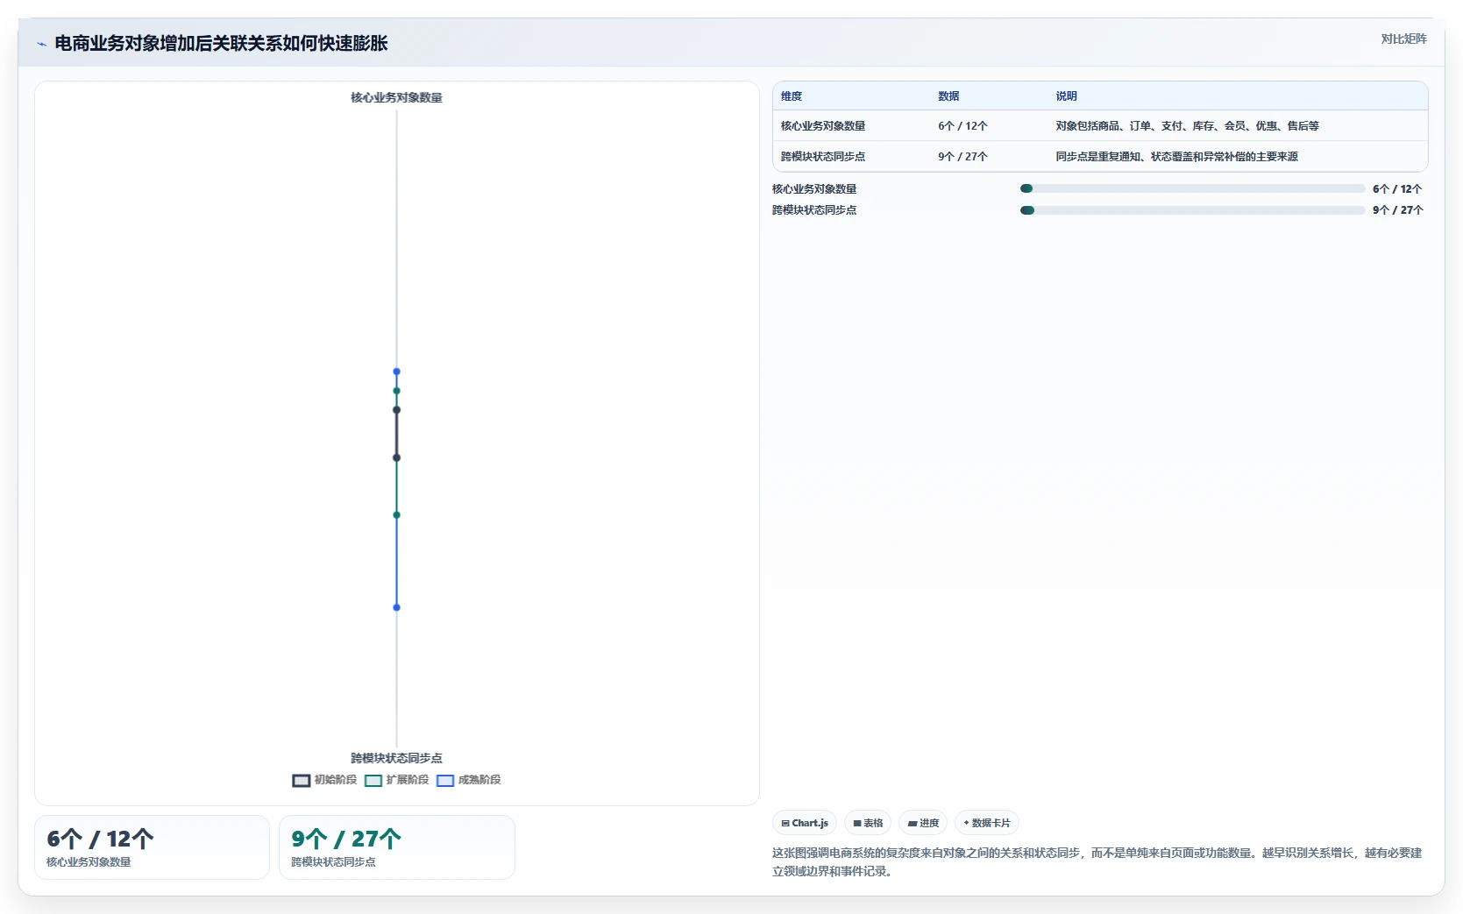Viewport: 1463px width, 914px height.
Task: Toggle the 初始阶段 legend entry
Action: tap(324, 780)
